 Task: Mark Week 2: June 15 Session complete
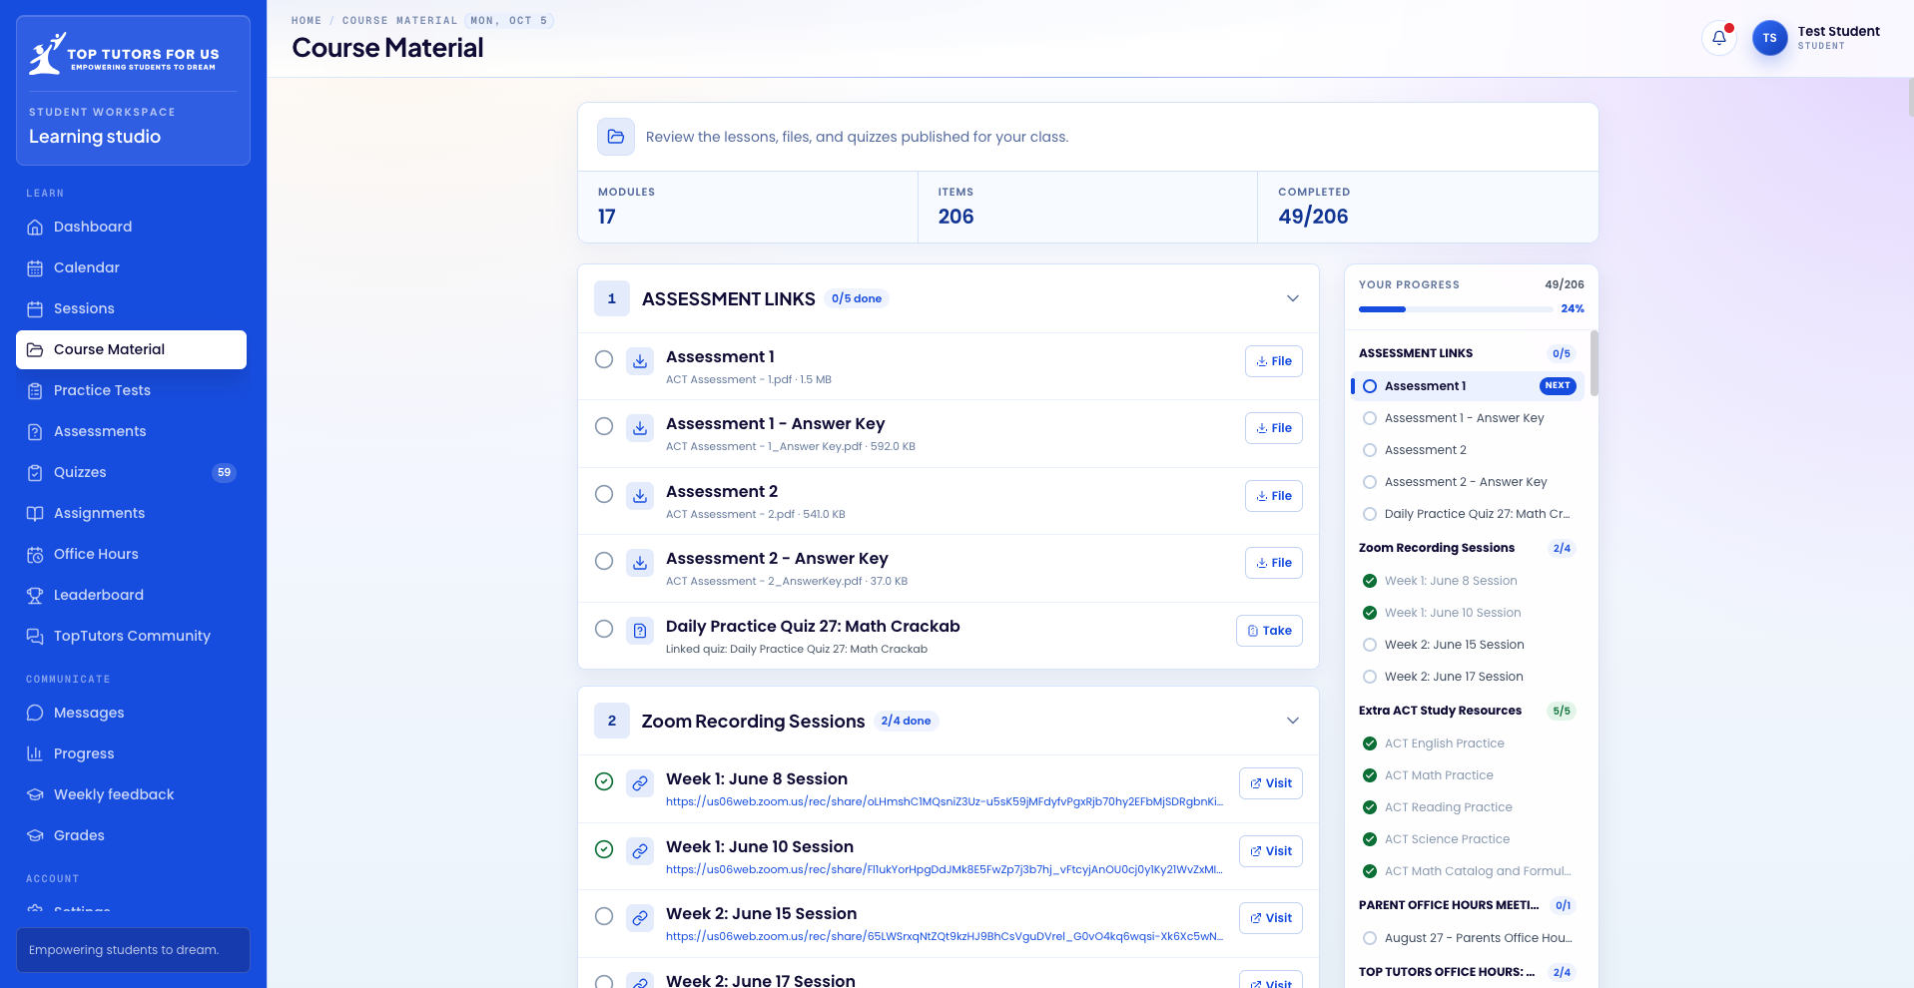(x=604, y=916)
